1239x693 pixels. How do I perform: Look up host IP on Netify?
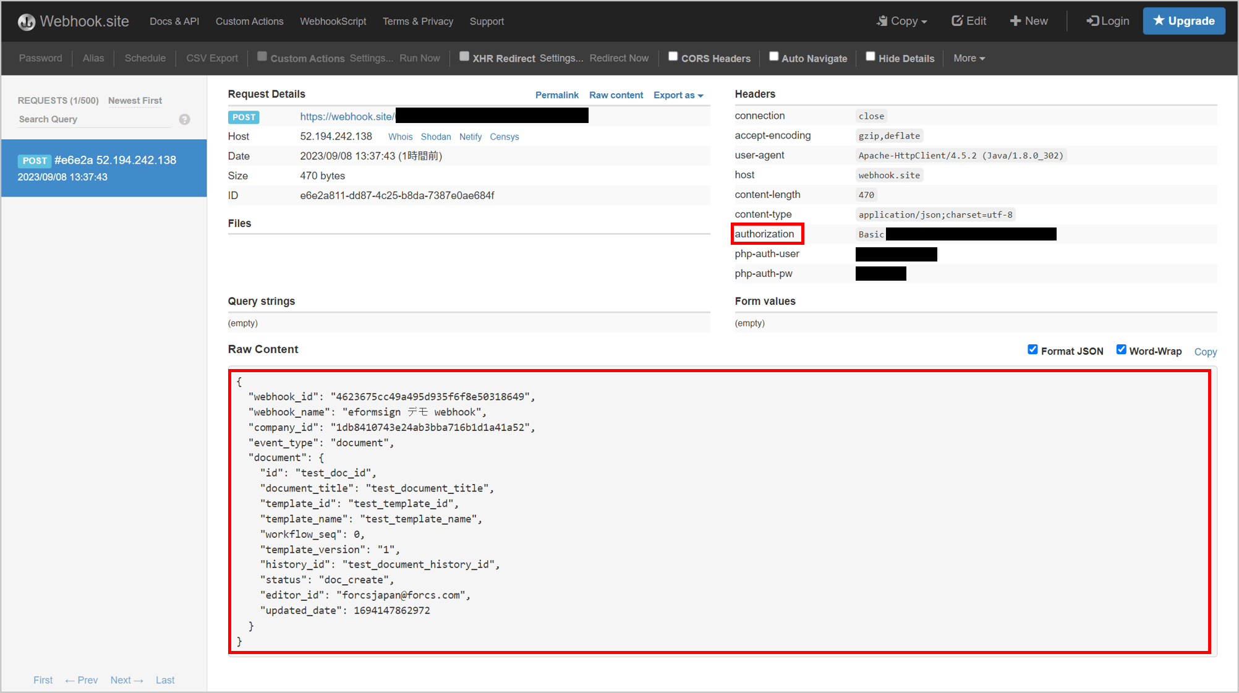point(470,137)
